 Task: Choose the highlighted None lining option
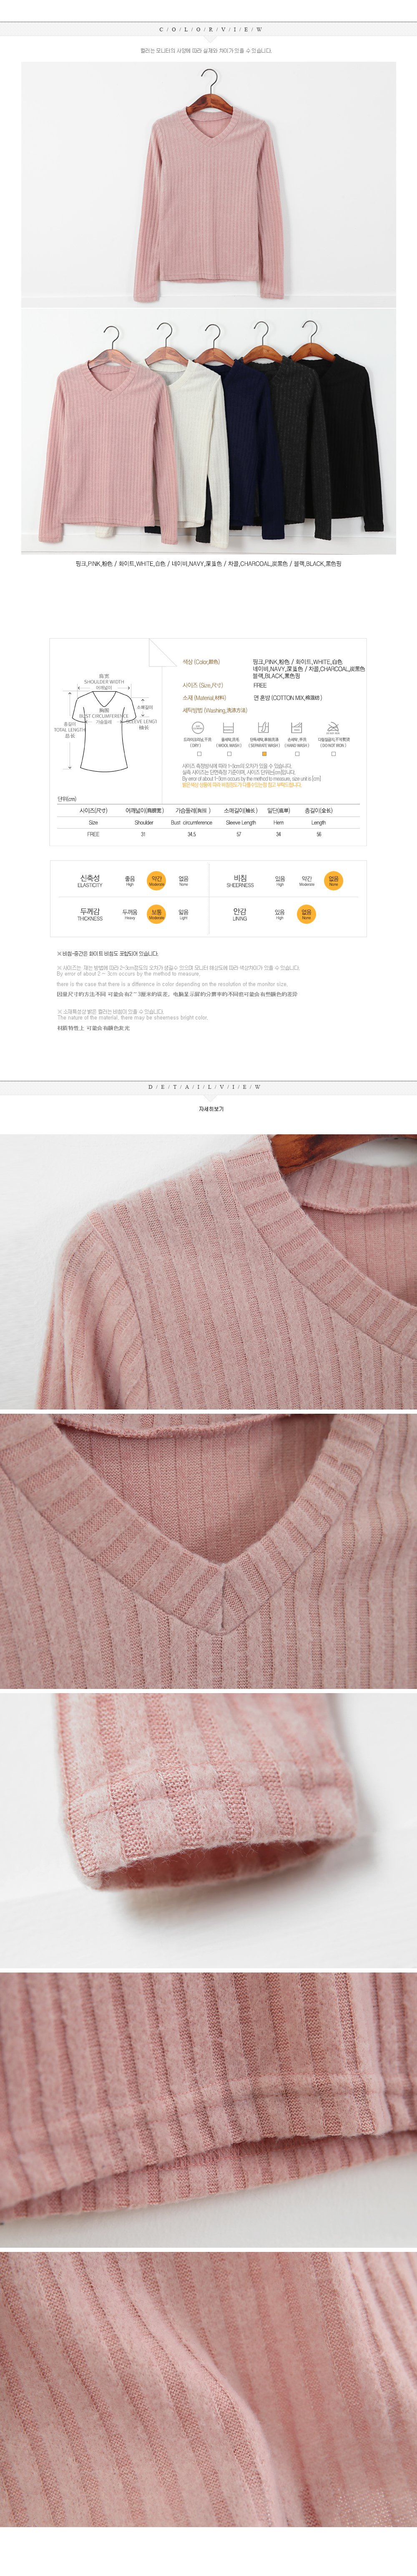(306, 913)
